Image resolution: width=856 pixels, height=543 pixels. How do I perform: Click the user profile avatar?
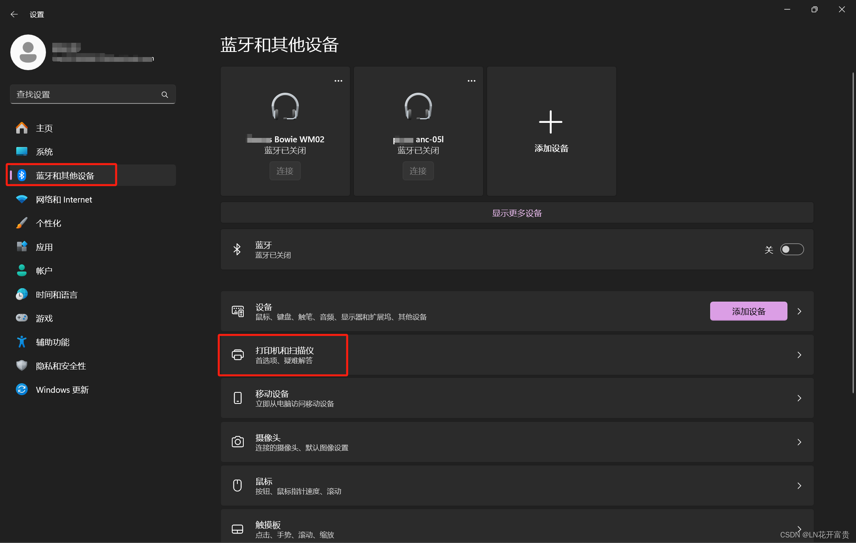(28, 52)
